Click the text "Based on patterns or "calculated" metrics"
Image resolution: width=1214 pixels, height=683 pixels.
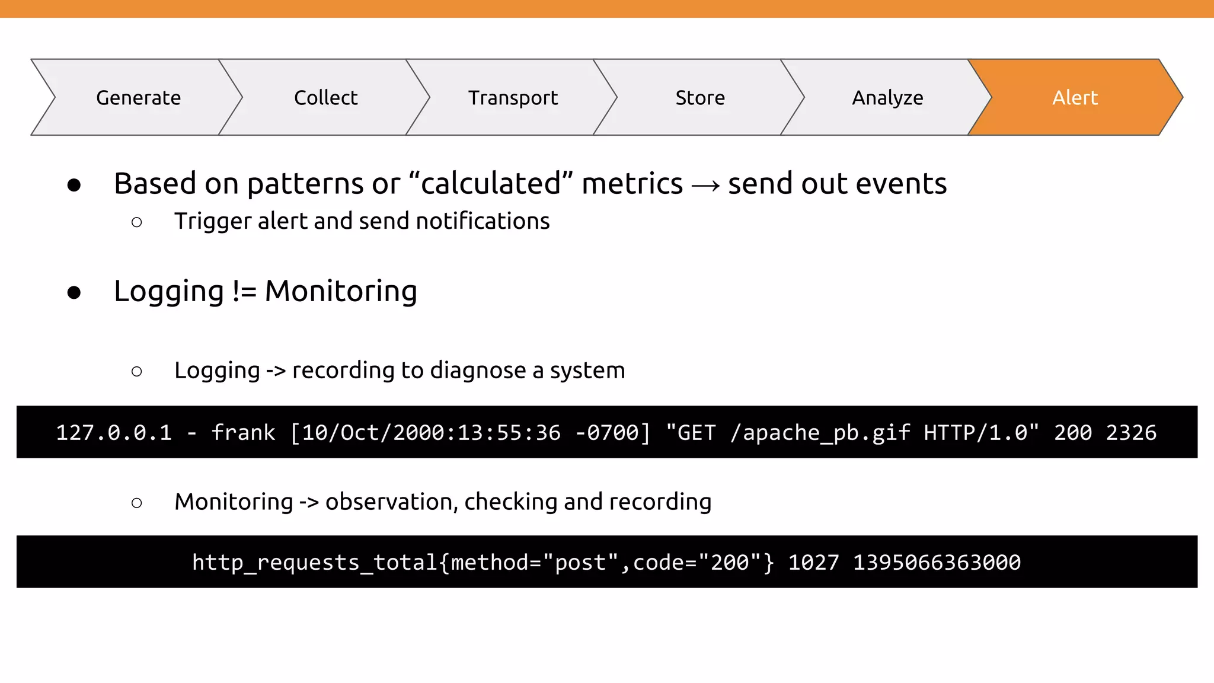click(398, 183)
